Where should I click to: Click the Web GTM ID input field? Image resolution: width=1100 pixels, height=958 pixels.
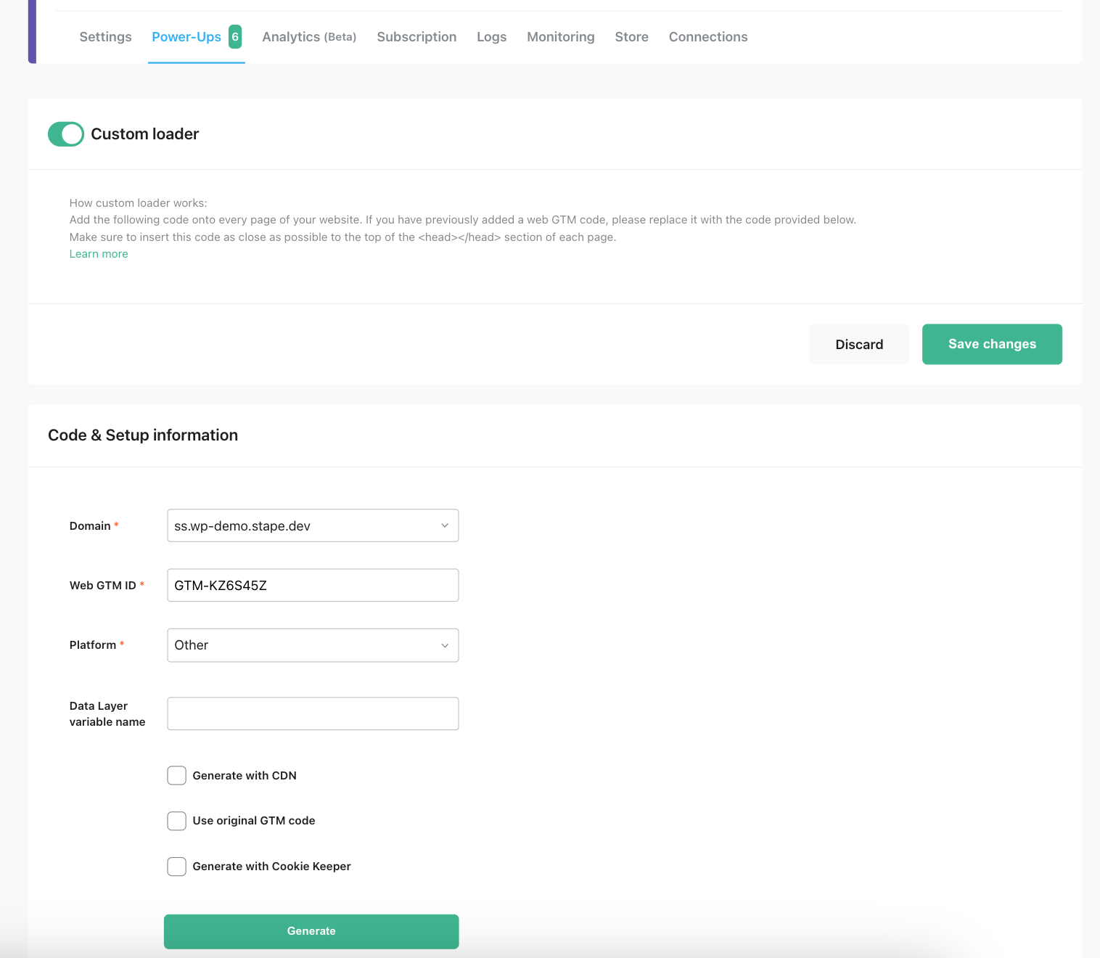click(312, 585)
